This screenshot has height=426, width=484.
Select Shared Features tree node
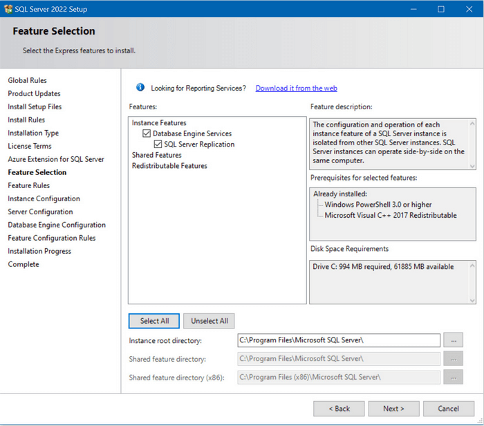click(157, 155)
